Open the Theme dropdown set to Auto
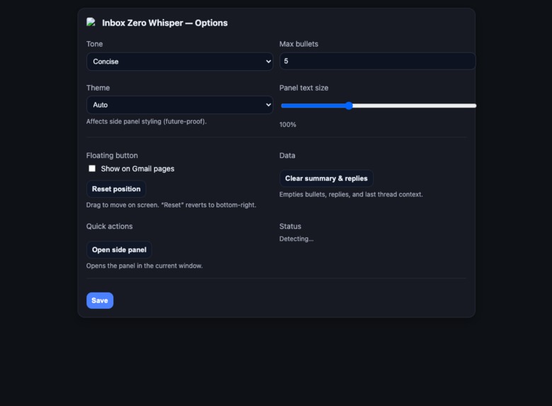The image size is (552, 406). [180, 105]
